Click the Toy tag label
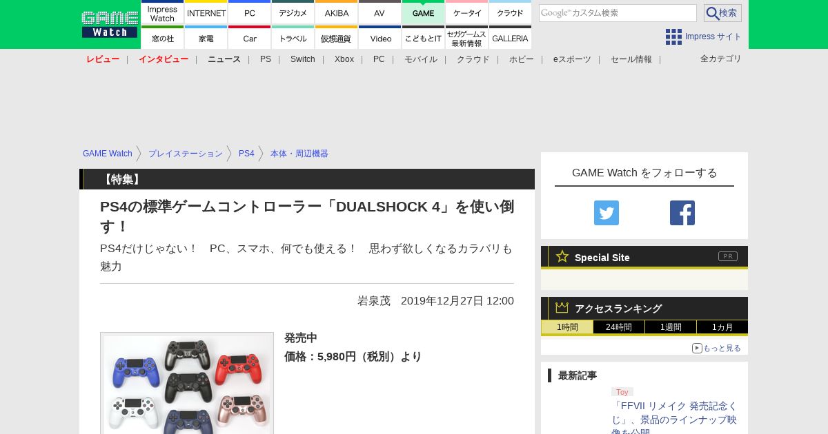This screenshot has height=434, width=828. [622, 392]
